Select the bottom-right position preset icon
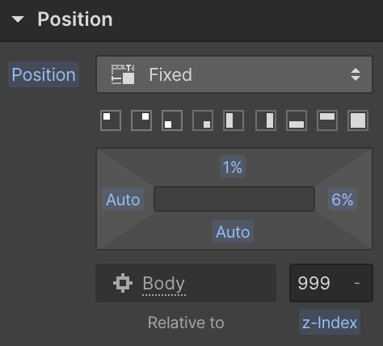Viewport: 383px width, 346px height. point(203,120)
